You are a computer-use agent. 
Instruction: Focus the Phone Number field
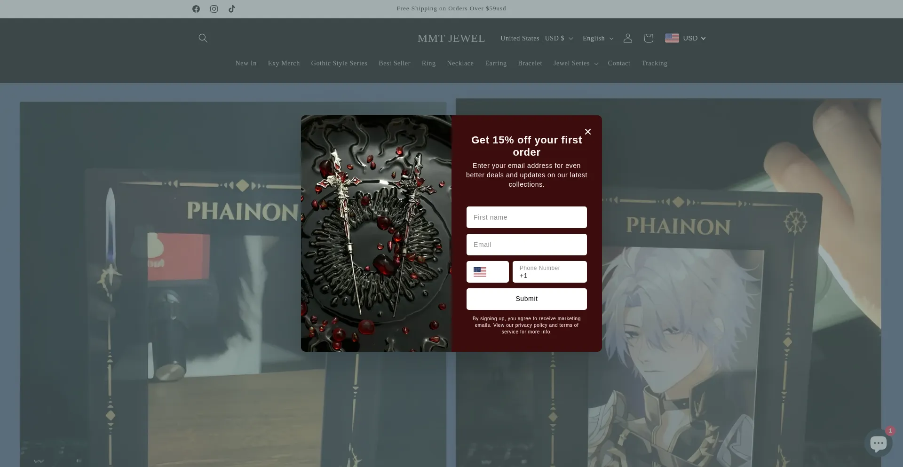click(x=550, y=272)
